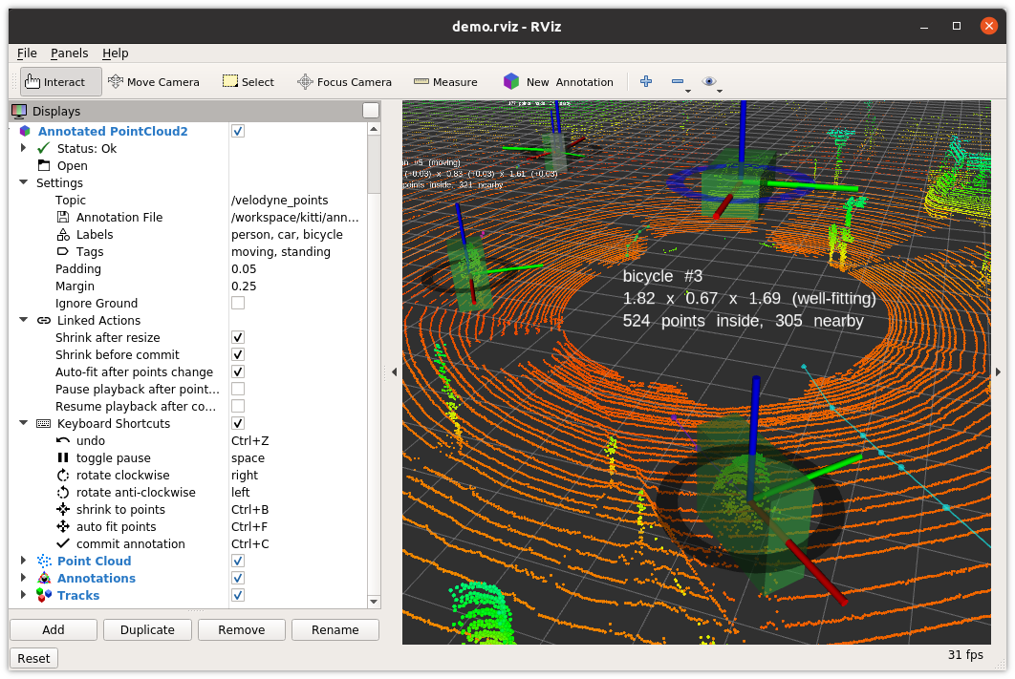The width and height of the screenshot is (1015, 679).
Task: Click the Keyboard Shortcuts keyboard icon
Action: point(44,424)
